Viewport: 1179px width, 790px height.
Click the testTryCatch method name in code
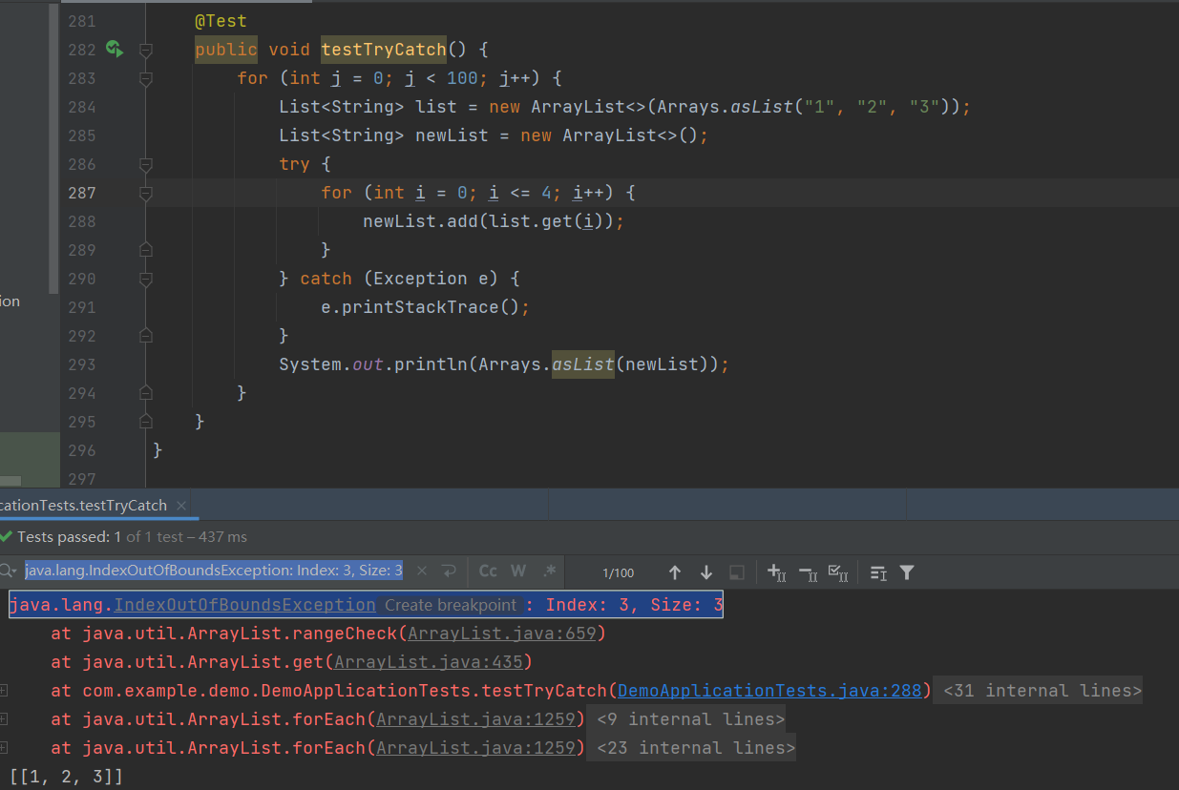[x=384, y=50]
